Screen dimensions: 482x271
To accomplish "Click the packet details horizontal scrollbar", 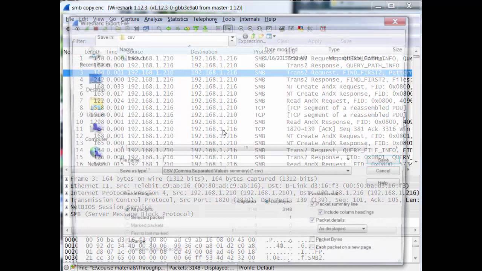I will tap(241, 230).
